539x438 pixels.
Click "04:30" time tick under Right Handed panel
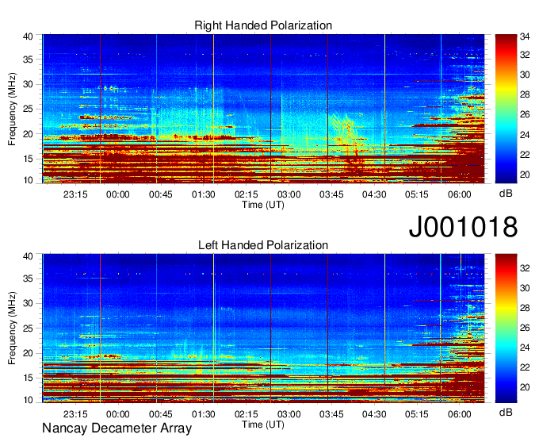click(374, 194)
